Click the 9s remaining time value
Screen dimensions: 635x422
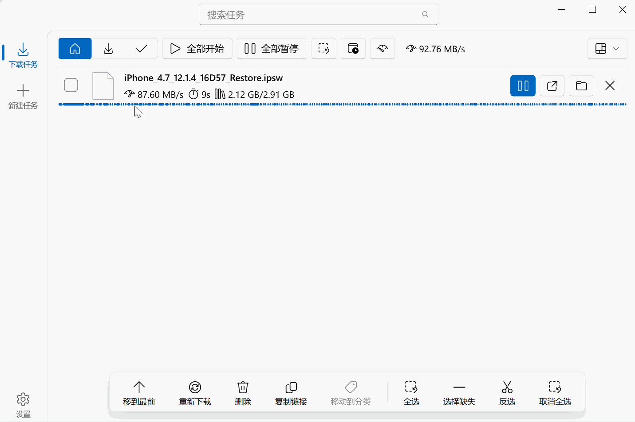[205, 95]
